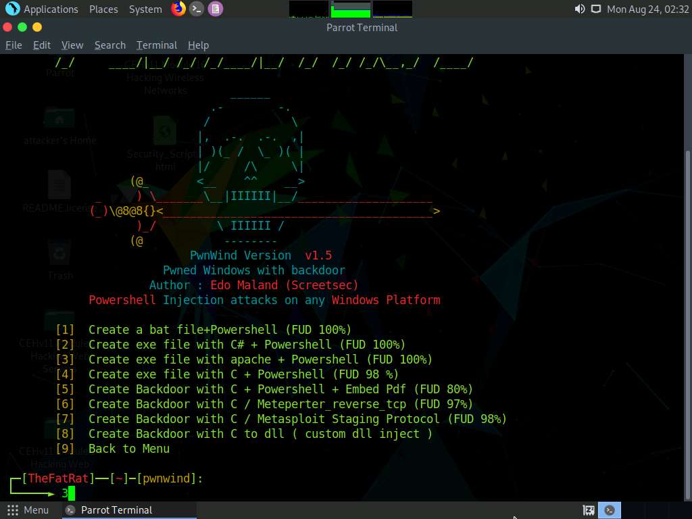Open the Applications menu
Viewport: 692px width, 519px height.
(x=51, y=9)
